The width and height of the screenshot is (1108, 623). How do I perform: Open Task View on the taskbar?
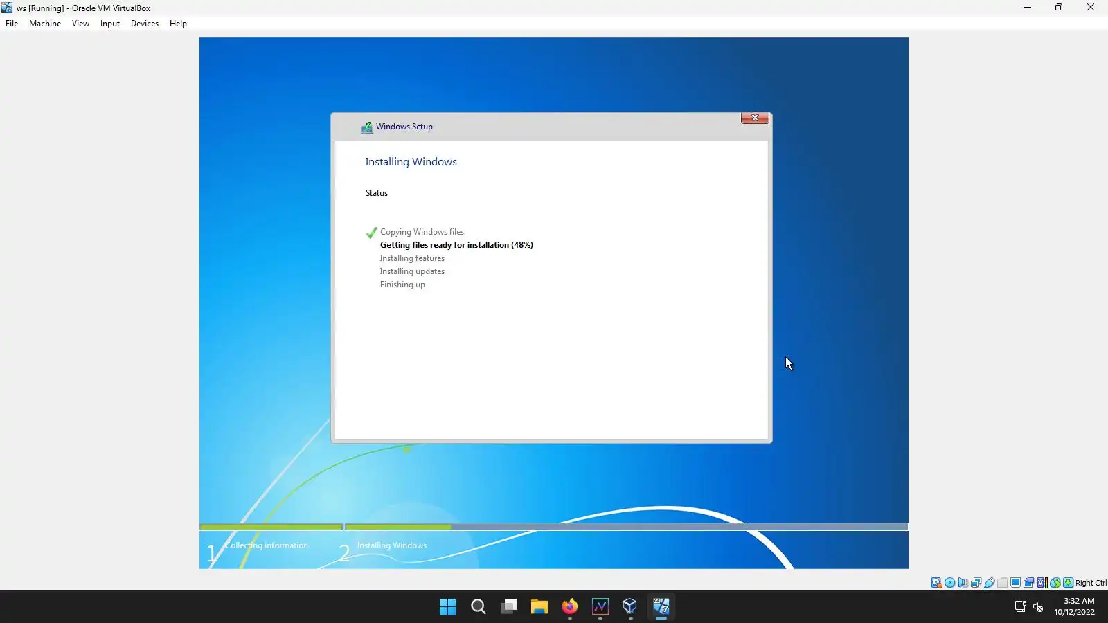pos(509,607)
